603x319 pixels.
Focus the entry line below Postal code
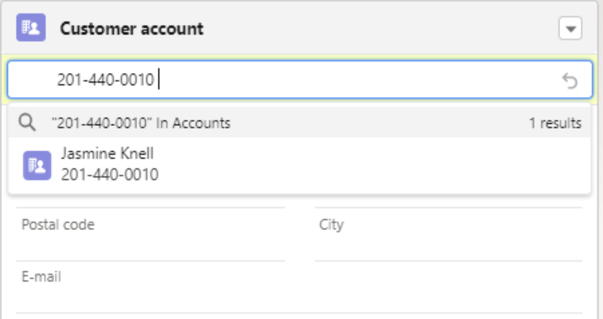[x=151, y=248]
